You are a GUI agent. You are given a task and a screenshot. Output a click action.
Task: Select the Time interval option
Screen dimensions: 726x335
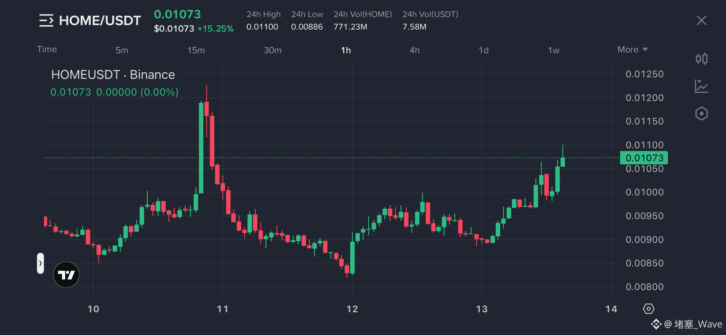tap(47, 49)
